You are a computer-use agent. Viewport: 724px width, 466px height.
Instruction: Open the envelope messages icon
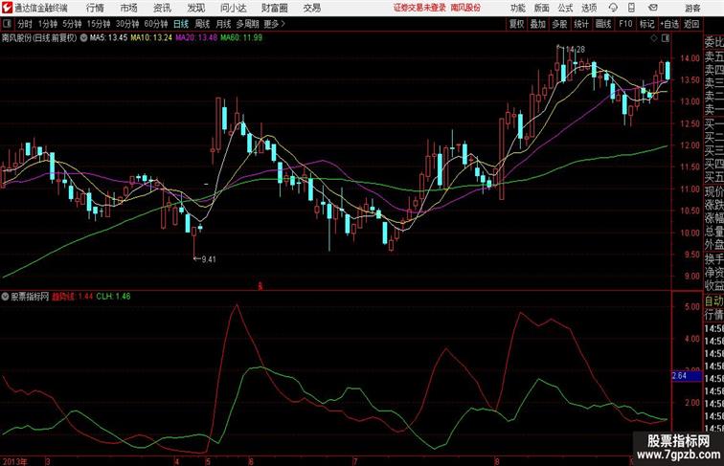(x=653, y=8)
